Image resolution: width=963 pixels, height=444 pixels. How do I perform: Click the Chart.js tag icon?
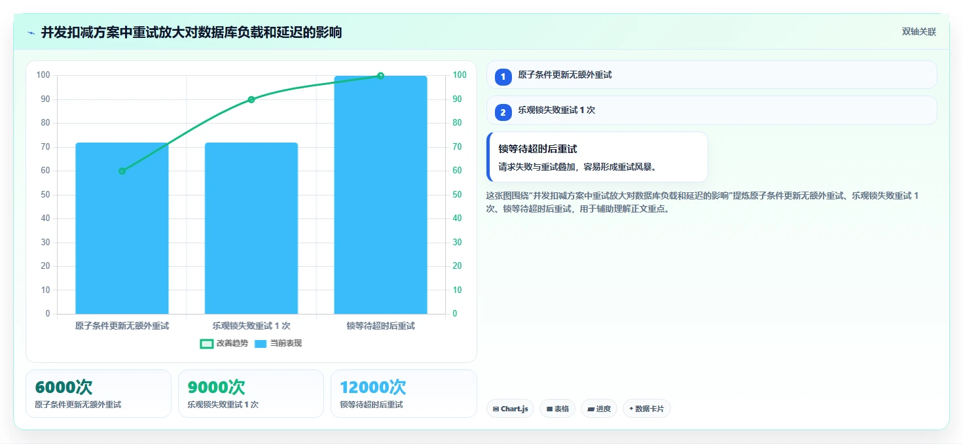[496, 409]
